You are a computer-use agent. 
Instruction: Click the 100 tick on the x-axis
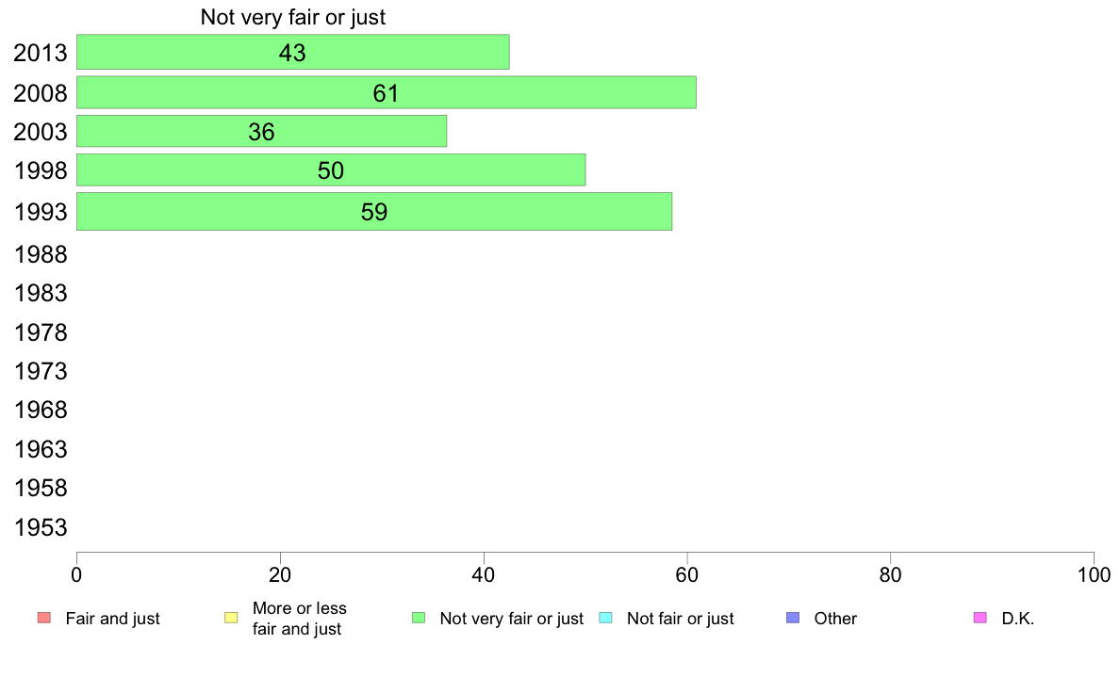coord(1094,575)
